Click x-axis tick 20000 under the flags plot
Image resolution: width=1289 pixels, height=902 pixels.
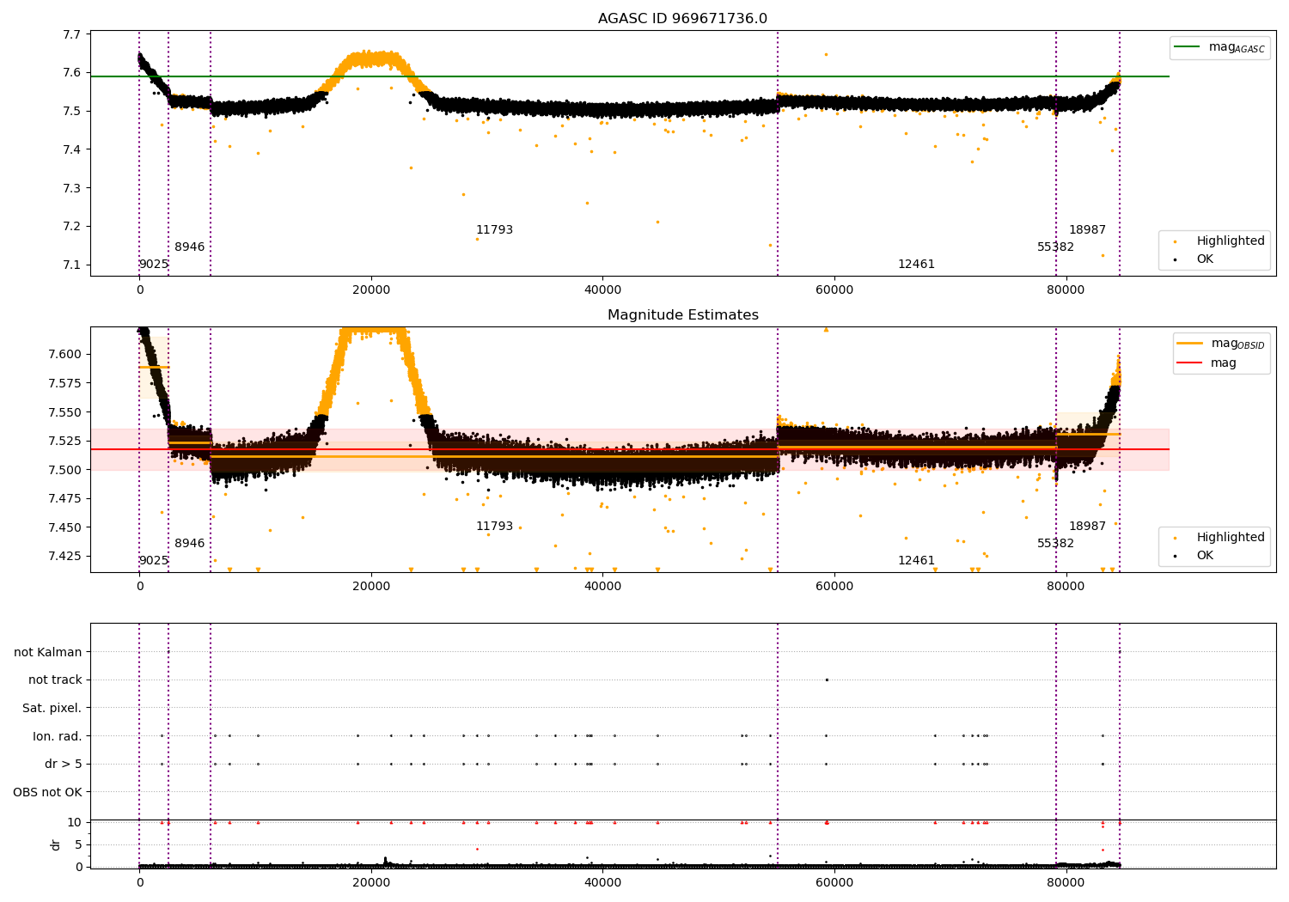point(371,883)
